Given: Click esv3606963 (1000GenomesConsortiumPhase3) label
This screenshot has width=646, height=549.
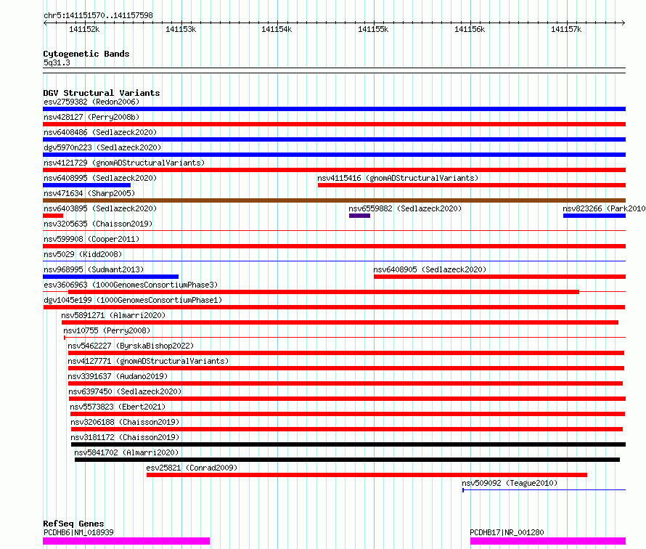Looking at the screenshot, I should [131, 285].
